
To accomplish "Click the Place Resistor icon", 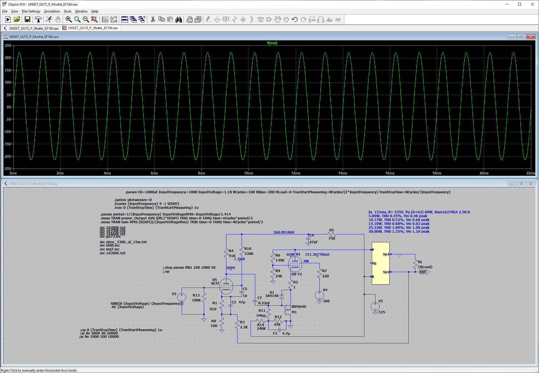I will [235, 19].
